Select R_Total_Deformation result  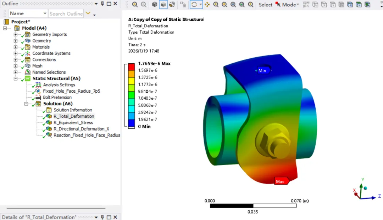coord(74,116)
